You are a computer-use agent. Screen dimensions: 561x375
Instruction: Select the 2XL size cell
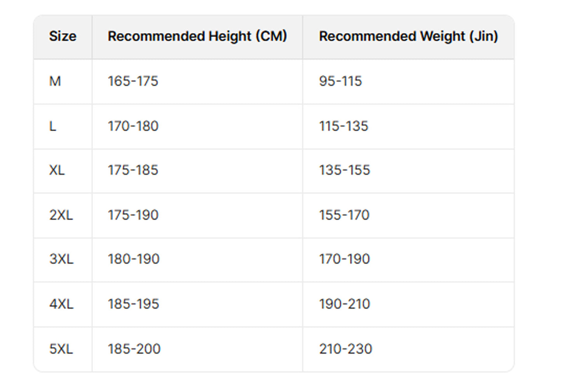tap(61, 215)
